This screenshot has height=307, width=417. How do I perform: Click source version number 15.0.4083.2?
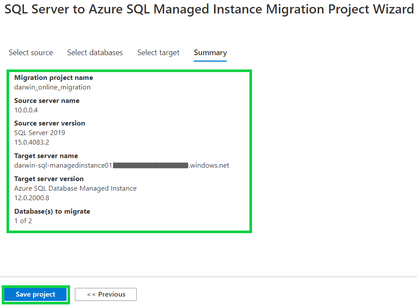(x=32, y=142)
